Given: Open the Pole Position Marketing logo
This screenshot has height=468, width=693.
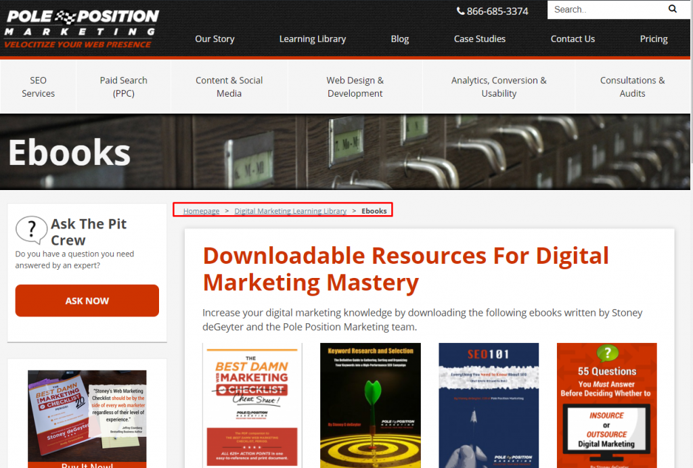Looking at the screenshot, I should (82, 28).
